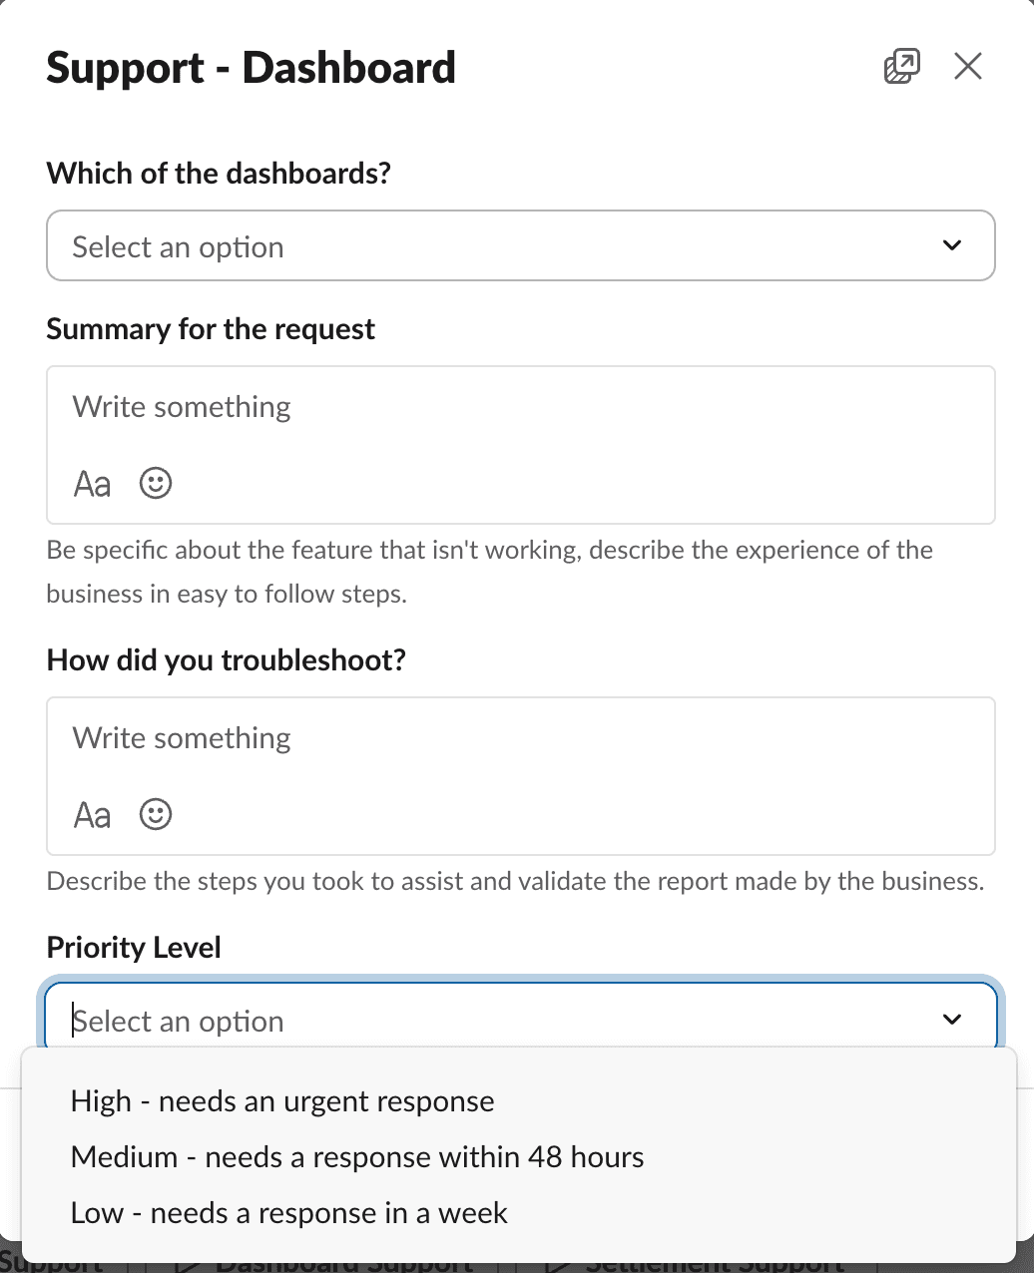Close the Support - Dashboard dialog
Image resolution: width=1034 pixels, height=1273 pixels.
click(968, 67)
